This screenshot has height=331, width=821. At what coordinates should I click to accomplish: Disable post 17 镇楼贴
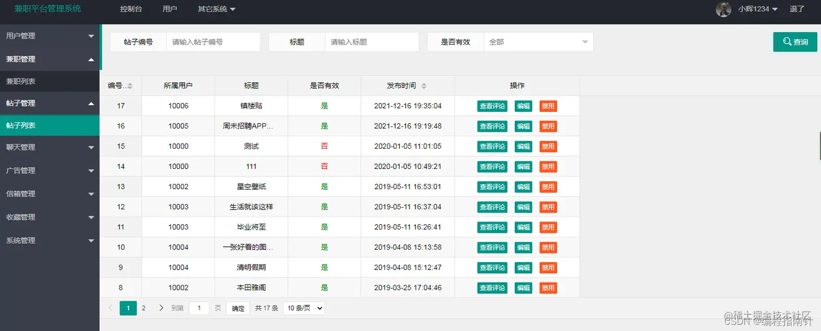tap(548, 106)
